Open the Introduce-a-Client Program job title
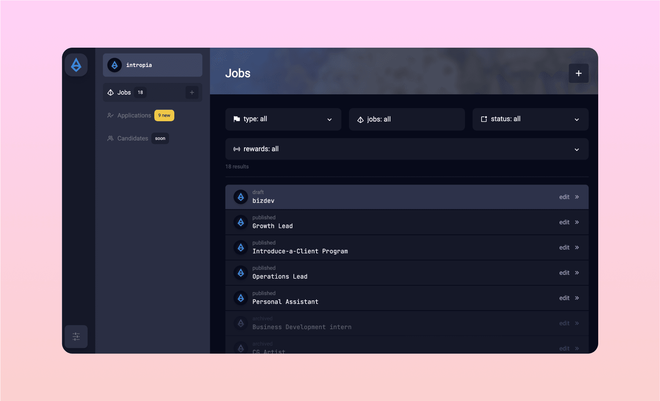Image resolution: width=660 pixels, height=401 pixels. (300, 251)
